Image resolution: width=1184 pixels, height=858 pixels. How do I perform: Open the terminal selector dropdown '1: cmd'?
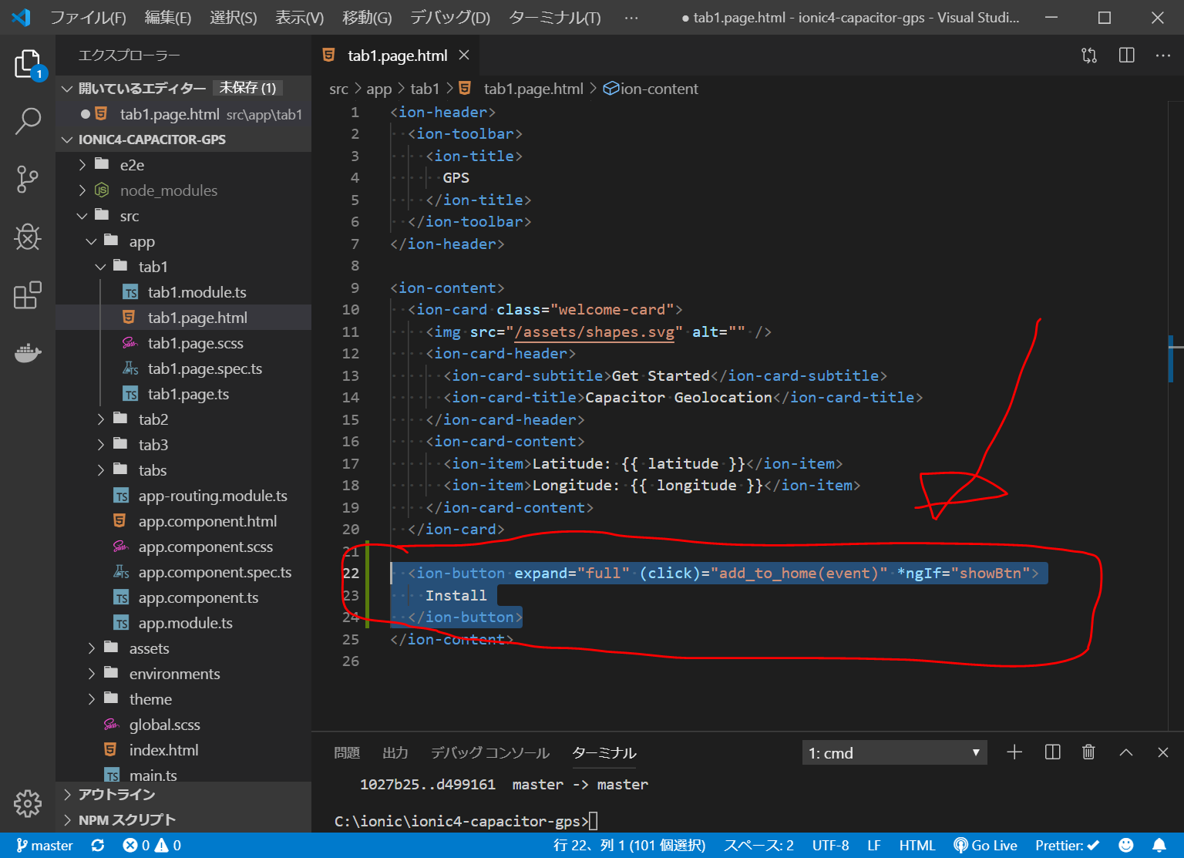(x=893, y=753)
